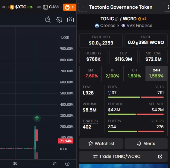Add pair to Watchlist
Viewport: 170px width, 168px height.
(x=101, y=143)
